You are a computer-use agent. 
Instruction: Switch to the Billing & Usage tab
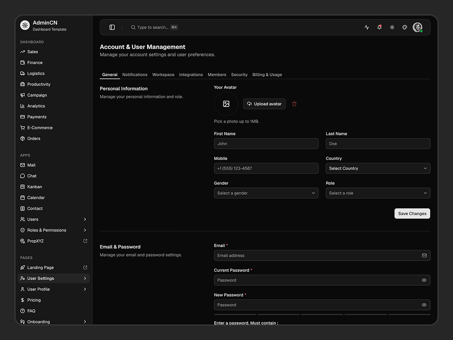(x=267, y=75)
